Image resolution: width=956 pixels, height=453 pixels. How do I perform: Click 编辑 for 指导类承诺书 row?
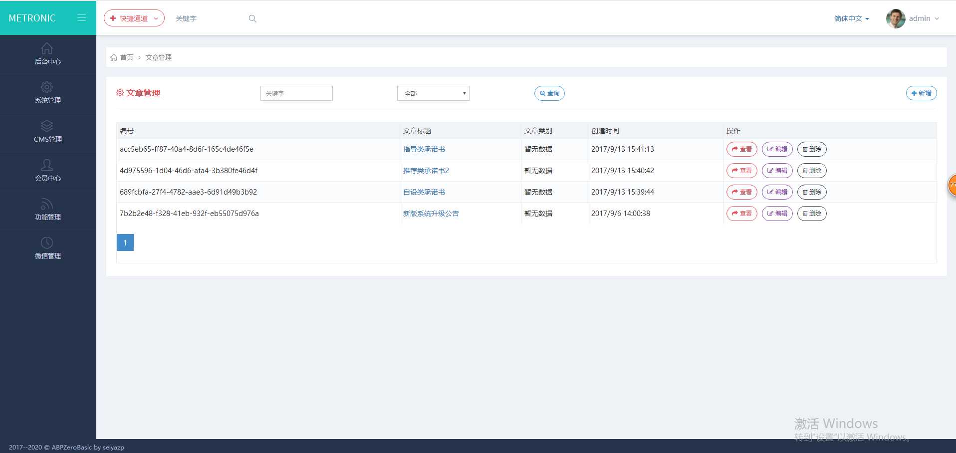click(777, 149)
